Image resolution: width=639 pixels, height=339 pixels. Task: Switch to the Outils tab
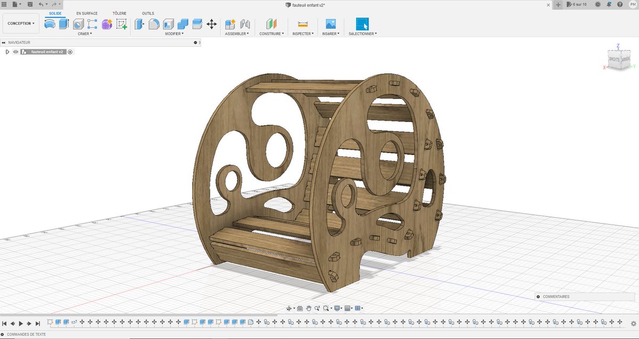click(148, 13)
